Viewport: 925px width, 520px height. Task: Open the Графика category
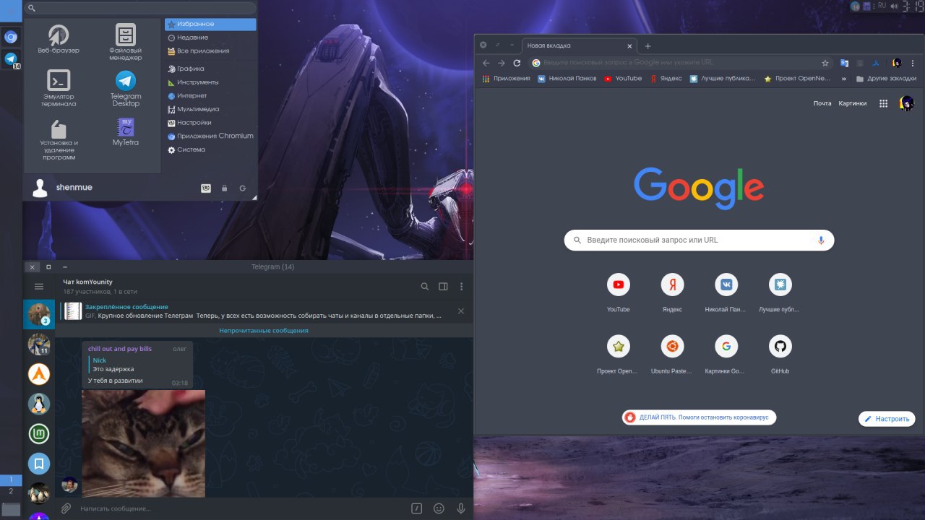(x=210, y=69)
